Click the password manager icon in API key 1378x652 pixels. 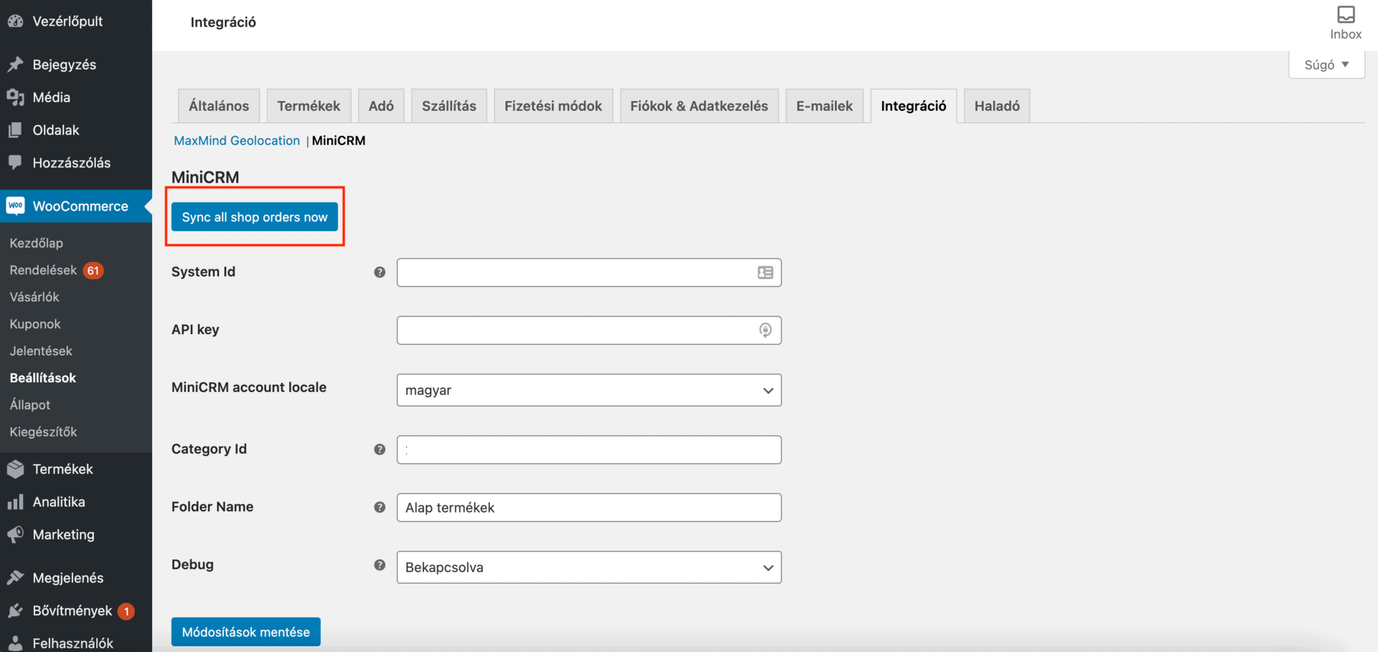[x=766, y=330]
